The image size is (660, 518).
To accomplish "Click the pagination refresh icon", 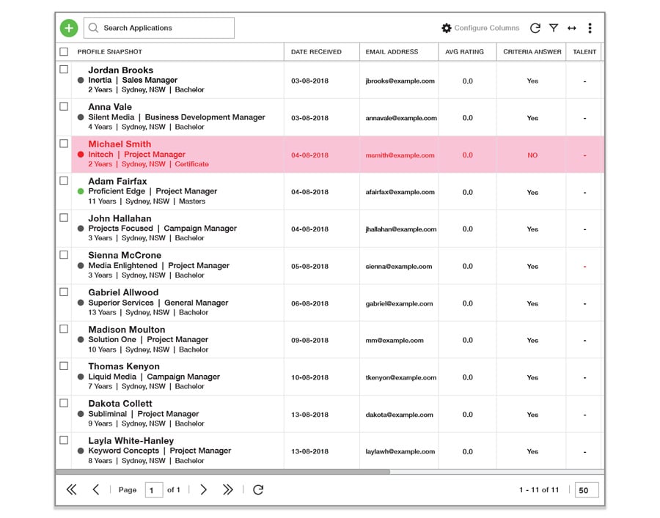I will [258, 489].
